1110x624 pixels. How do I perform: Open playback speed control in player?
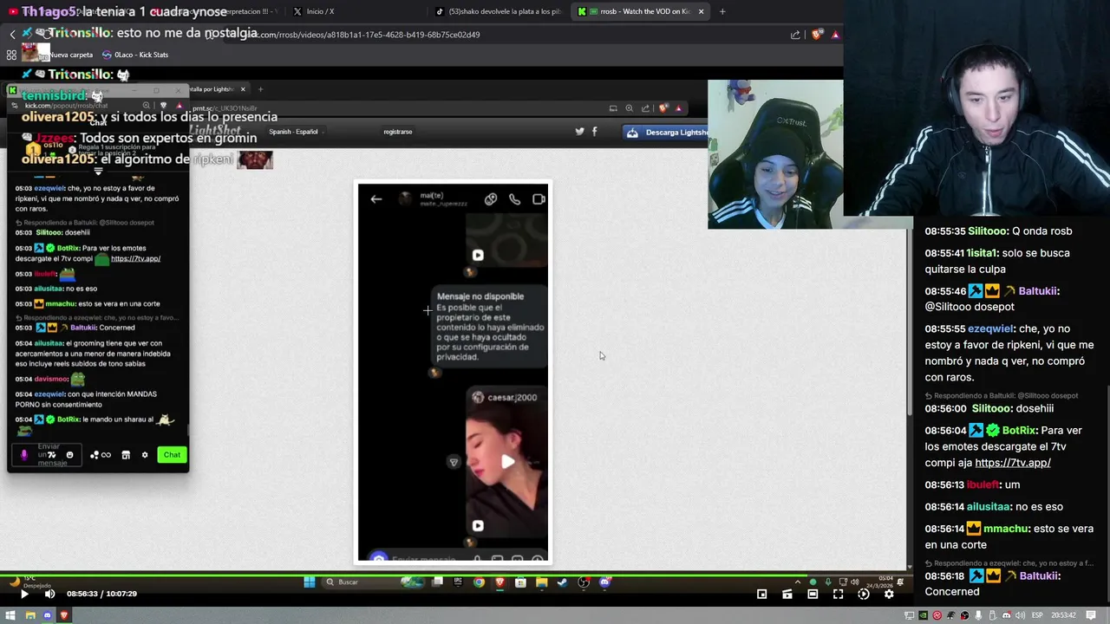[x=864, y=594]
